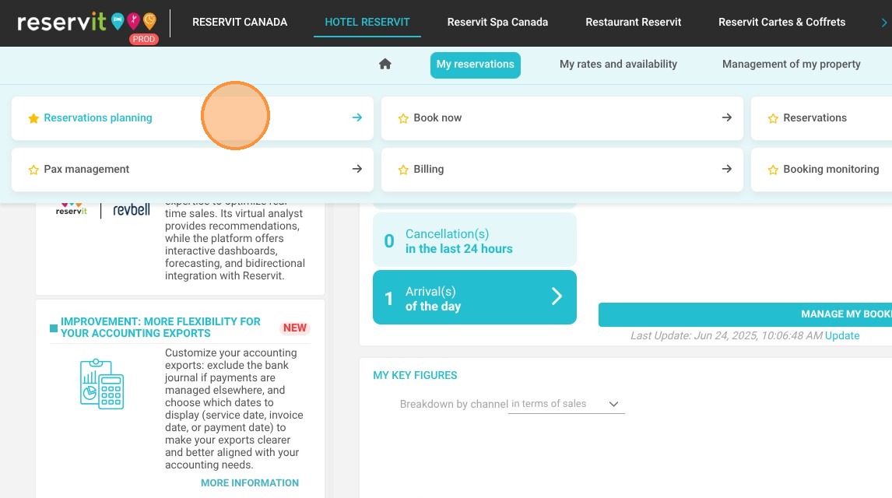The height and width of the screenshot is (498, 892).
Task: Open My rates and availability menu
Action: click(x=618, y=65)
